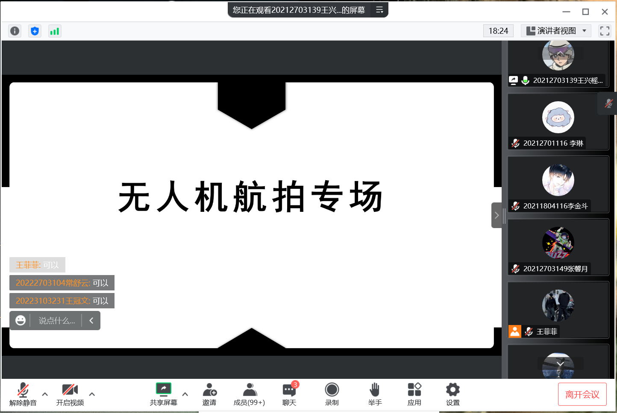Open the 应用 apps icon
Screen dimensions: 617x413
point(414,394)
